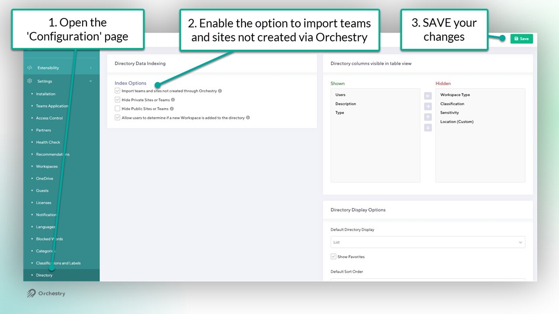Open the Default Directory Display dropdown
This screenshot has height=314, width=559.
(x=428, y=242)
